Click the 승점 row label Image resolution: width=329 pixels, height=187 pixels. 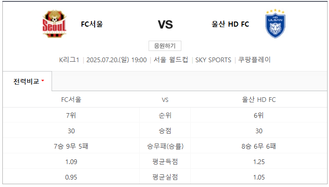pos(165,131)
